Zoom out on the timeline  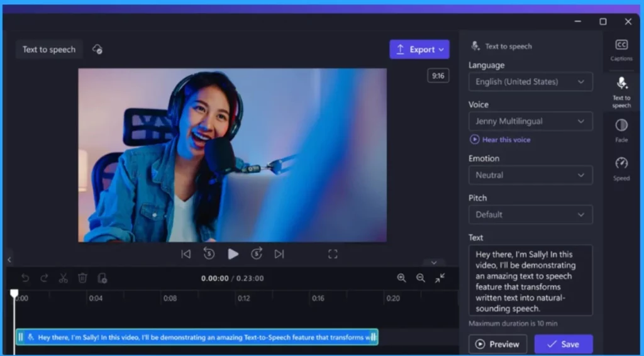[x=421, y=278]
